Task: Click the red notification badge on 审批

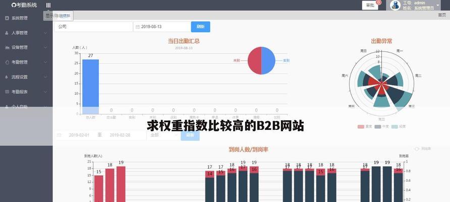Action: click(x=378, y=3)
